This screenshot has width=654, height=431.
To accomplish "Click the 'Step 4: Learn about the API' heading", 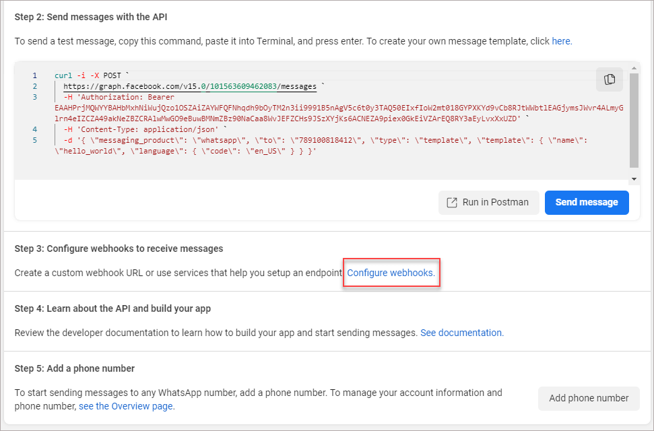I will 112,308.
